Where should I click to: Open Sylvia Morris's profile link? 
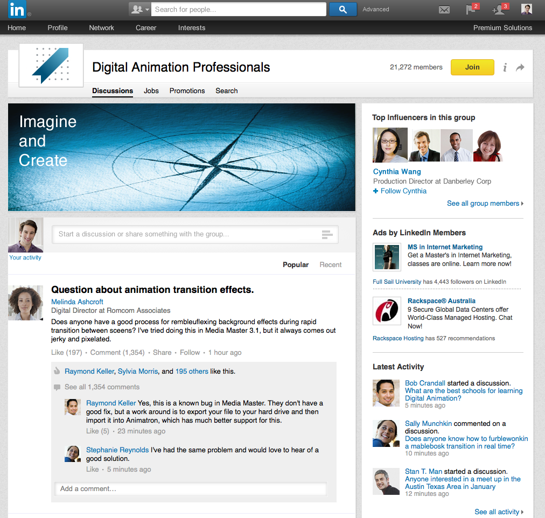(138, 372)
